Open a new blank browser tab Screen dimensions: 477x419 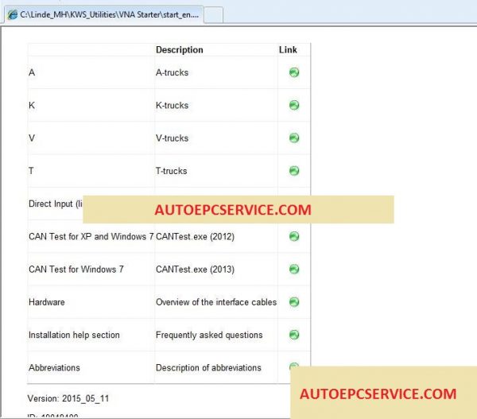tap(213, 15)
